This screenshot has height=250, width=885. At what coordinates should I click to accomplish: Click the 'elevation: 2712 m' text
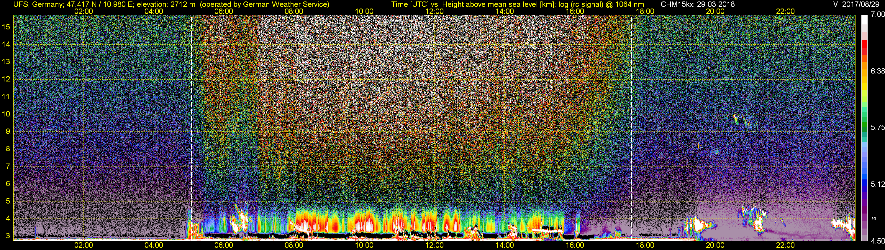coord(166,5)
